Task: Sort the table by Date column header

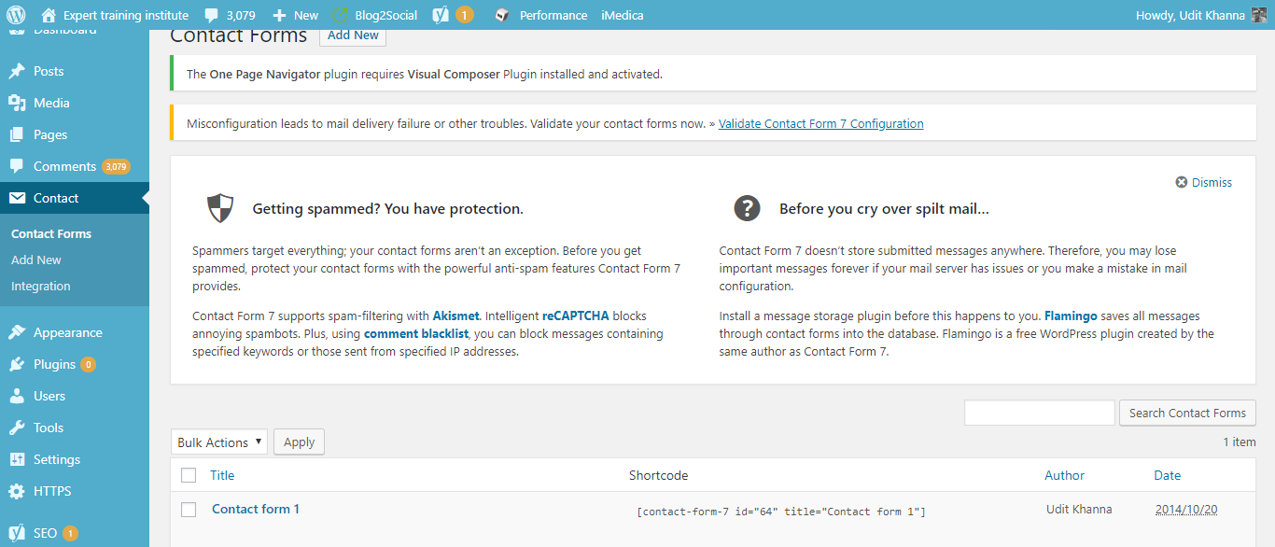Action: (x=1167, y=475)
